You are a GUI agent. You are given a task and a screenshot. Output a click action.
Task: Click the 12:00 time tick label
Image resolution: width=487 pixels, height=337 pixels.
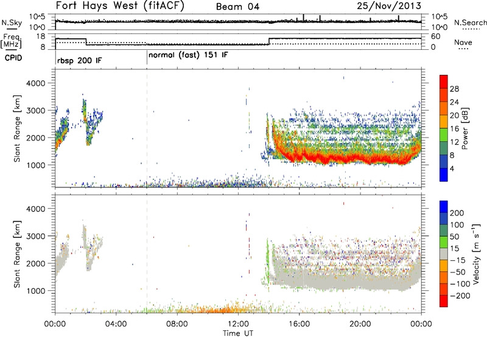click(x=238, y=324)
